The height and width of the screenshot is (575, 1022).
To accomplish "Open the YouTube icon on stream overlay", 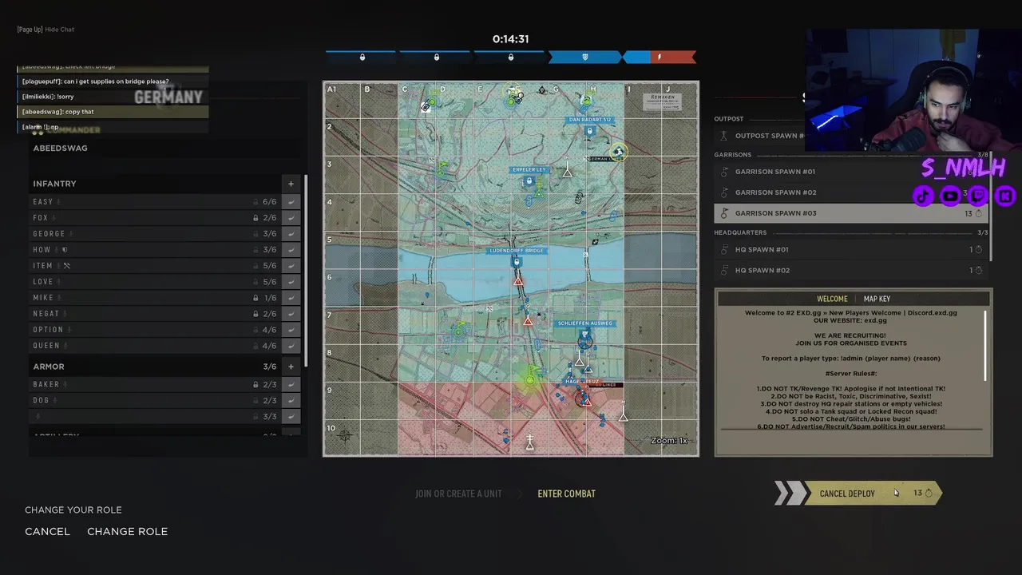I will click(x=950, y=196).
